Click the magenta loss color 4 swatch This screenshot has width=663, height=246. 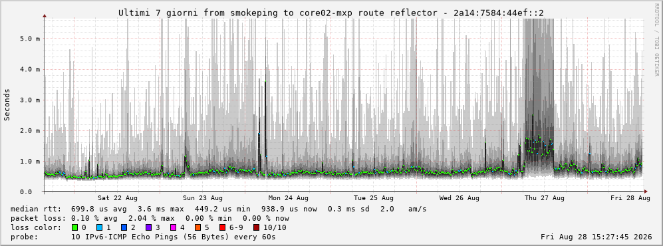click(172, 227)
